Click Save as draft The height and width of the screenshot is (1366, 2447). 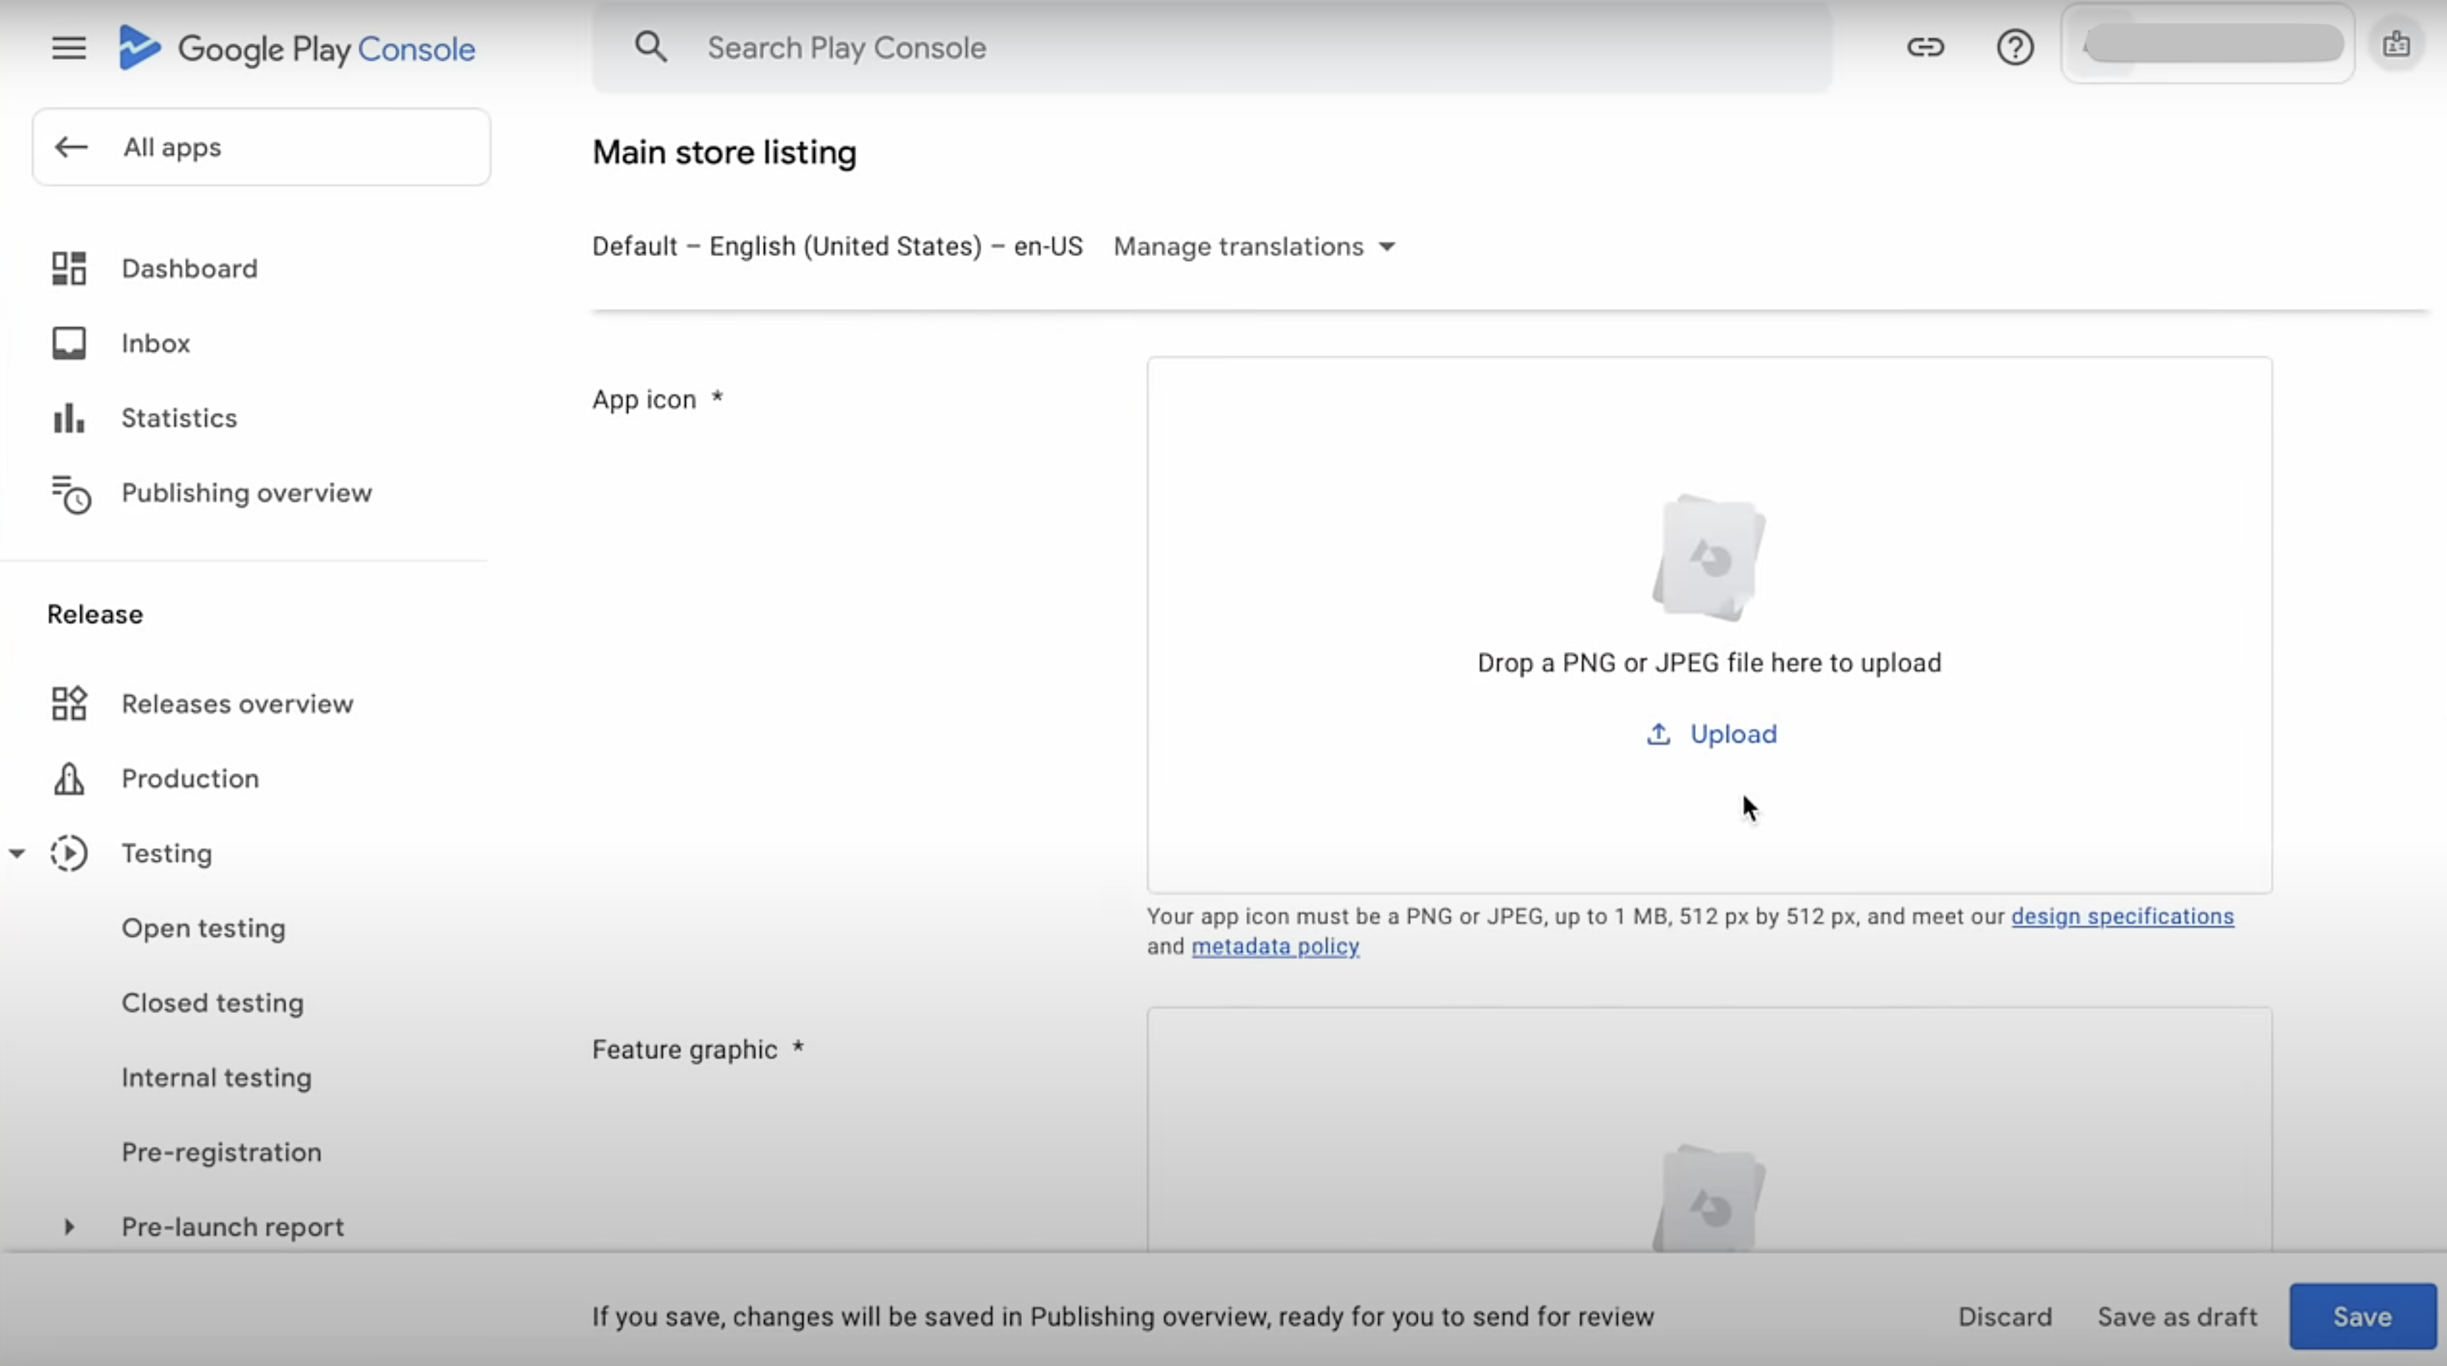pyautogui.click(x=2177, y=1316)
